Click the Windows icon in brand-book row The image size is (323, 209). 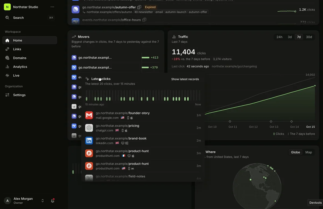pyautogui.click(x=127, y=143)
